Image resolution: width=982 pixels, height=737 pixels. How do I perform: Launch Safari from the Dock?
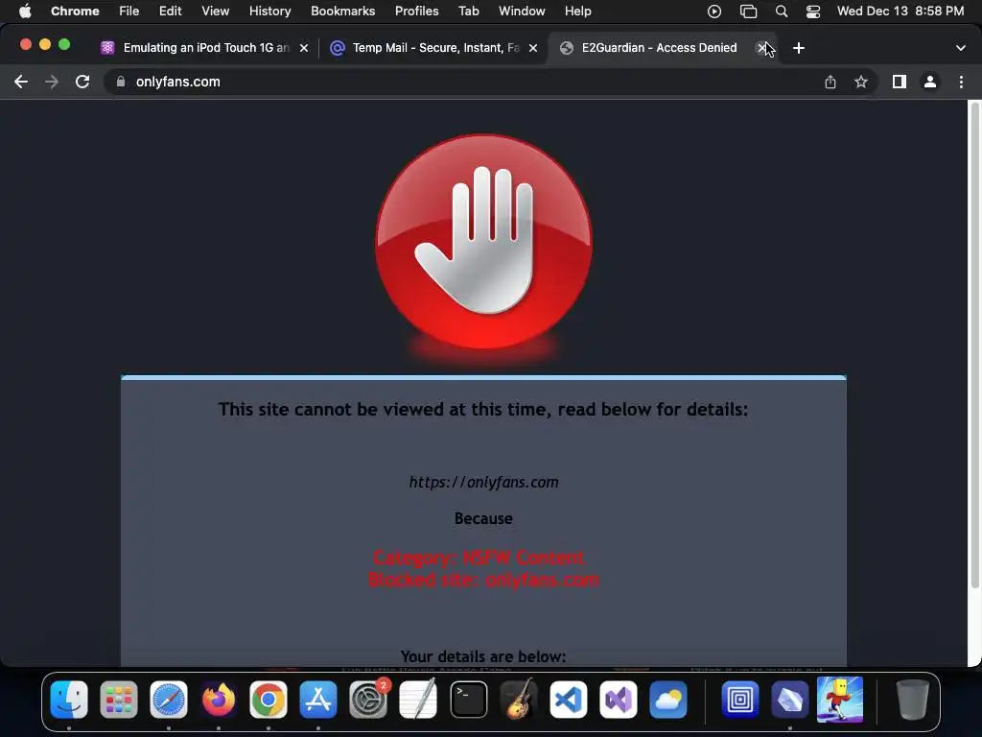tap(169, 699)
